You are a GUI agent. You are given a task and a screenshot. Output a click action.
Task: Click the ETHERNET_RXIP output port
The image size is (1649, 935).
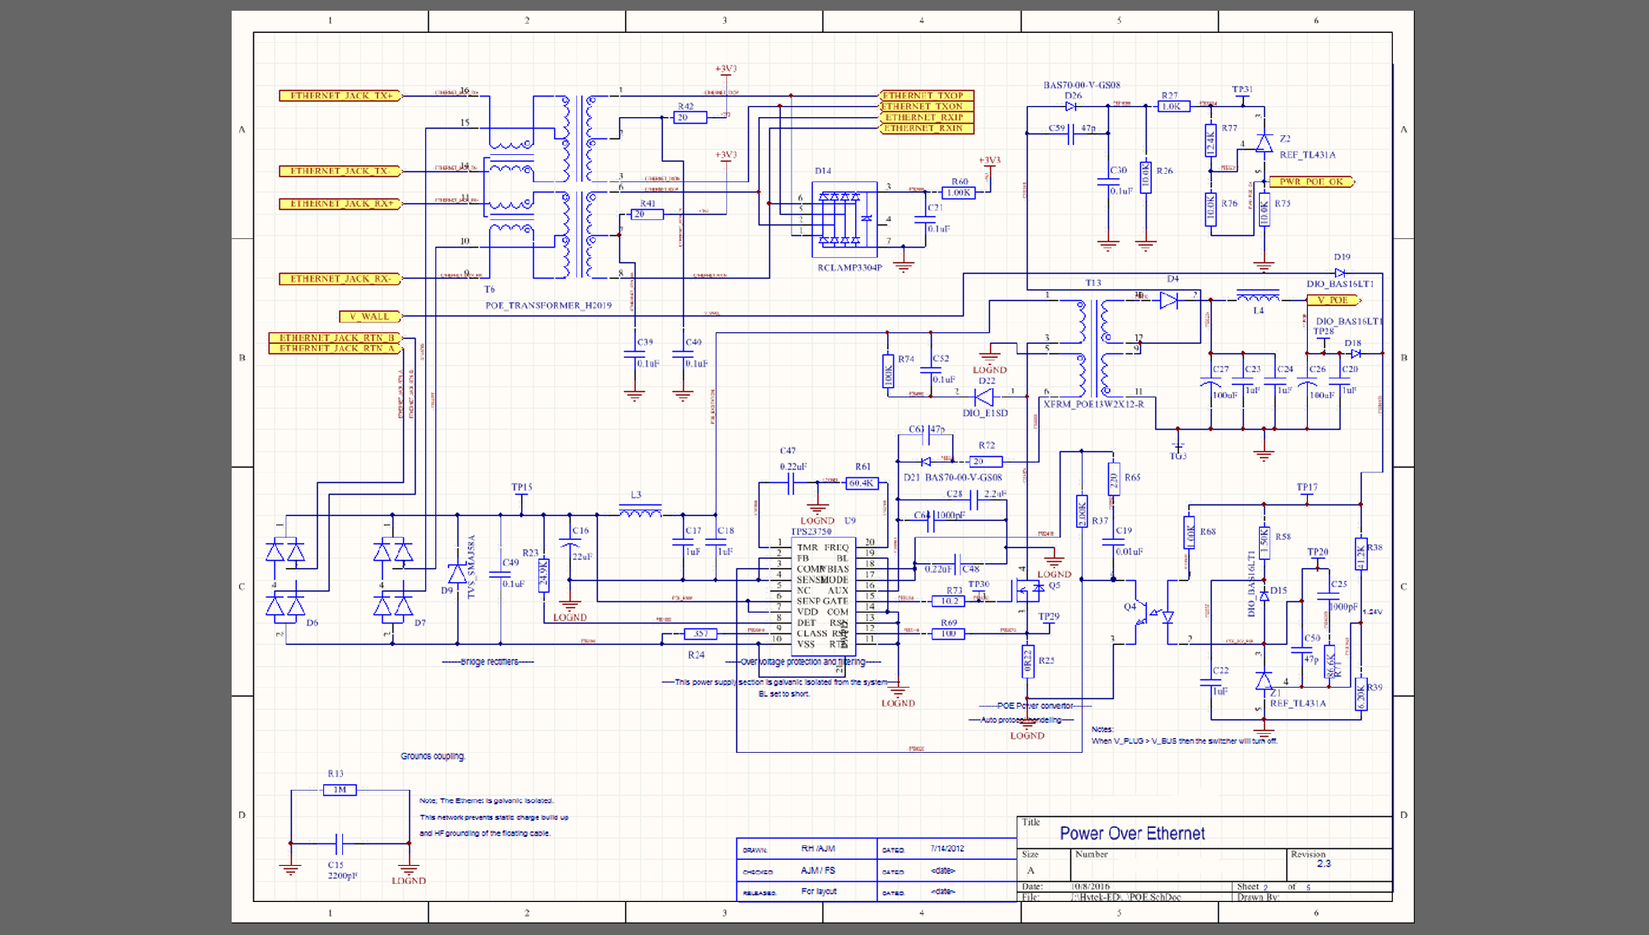[x=927, y=117]
